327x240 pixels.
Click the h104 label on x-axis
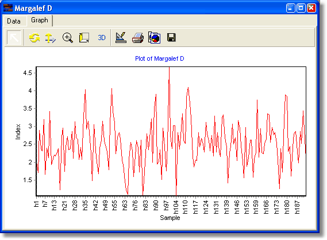[x=176, y=207]
